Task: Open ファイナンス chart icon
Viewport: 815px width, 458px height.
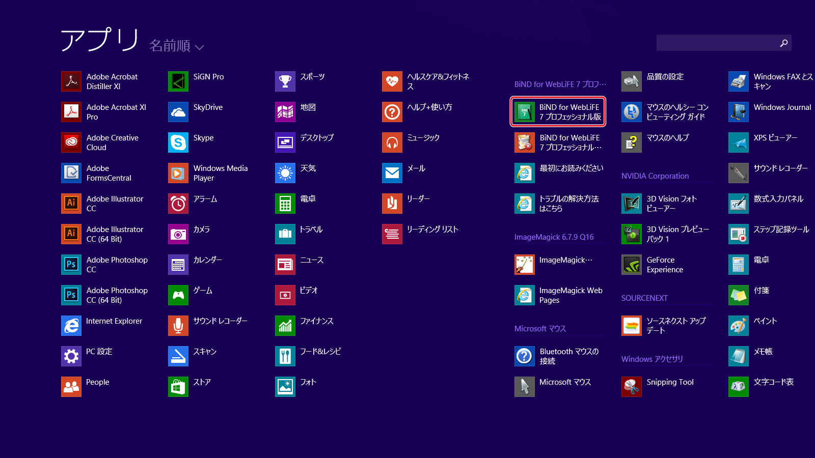Action: pos(285,326)
